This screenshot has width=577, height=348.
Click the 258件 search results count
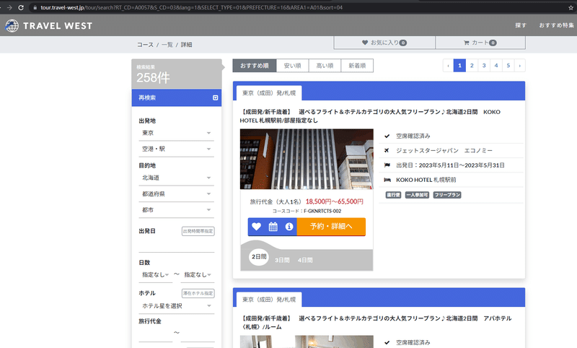[x=153, y=78]
